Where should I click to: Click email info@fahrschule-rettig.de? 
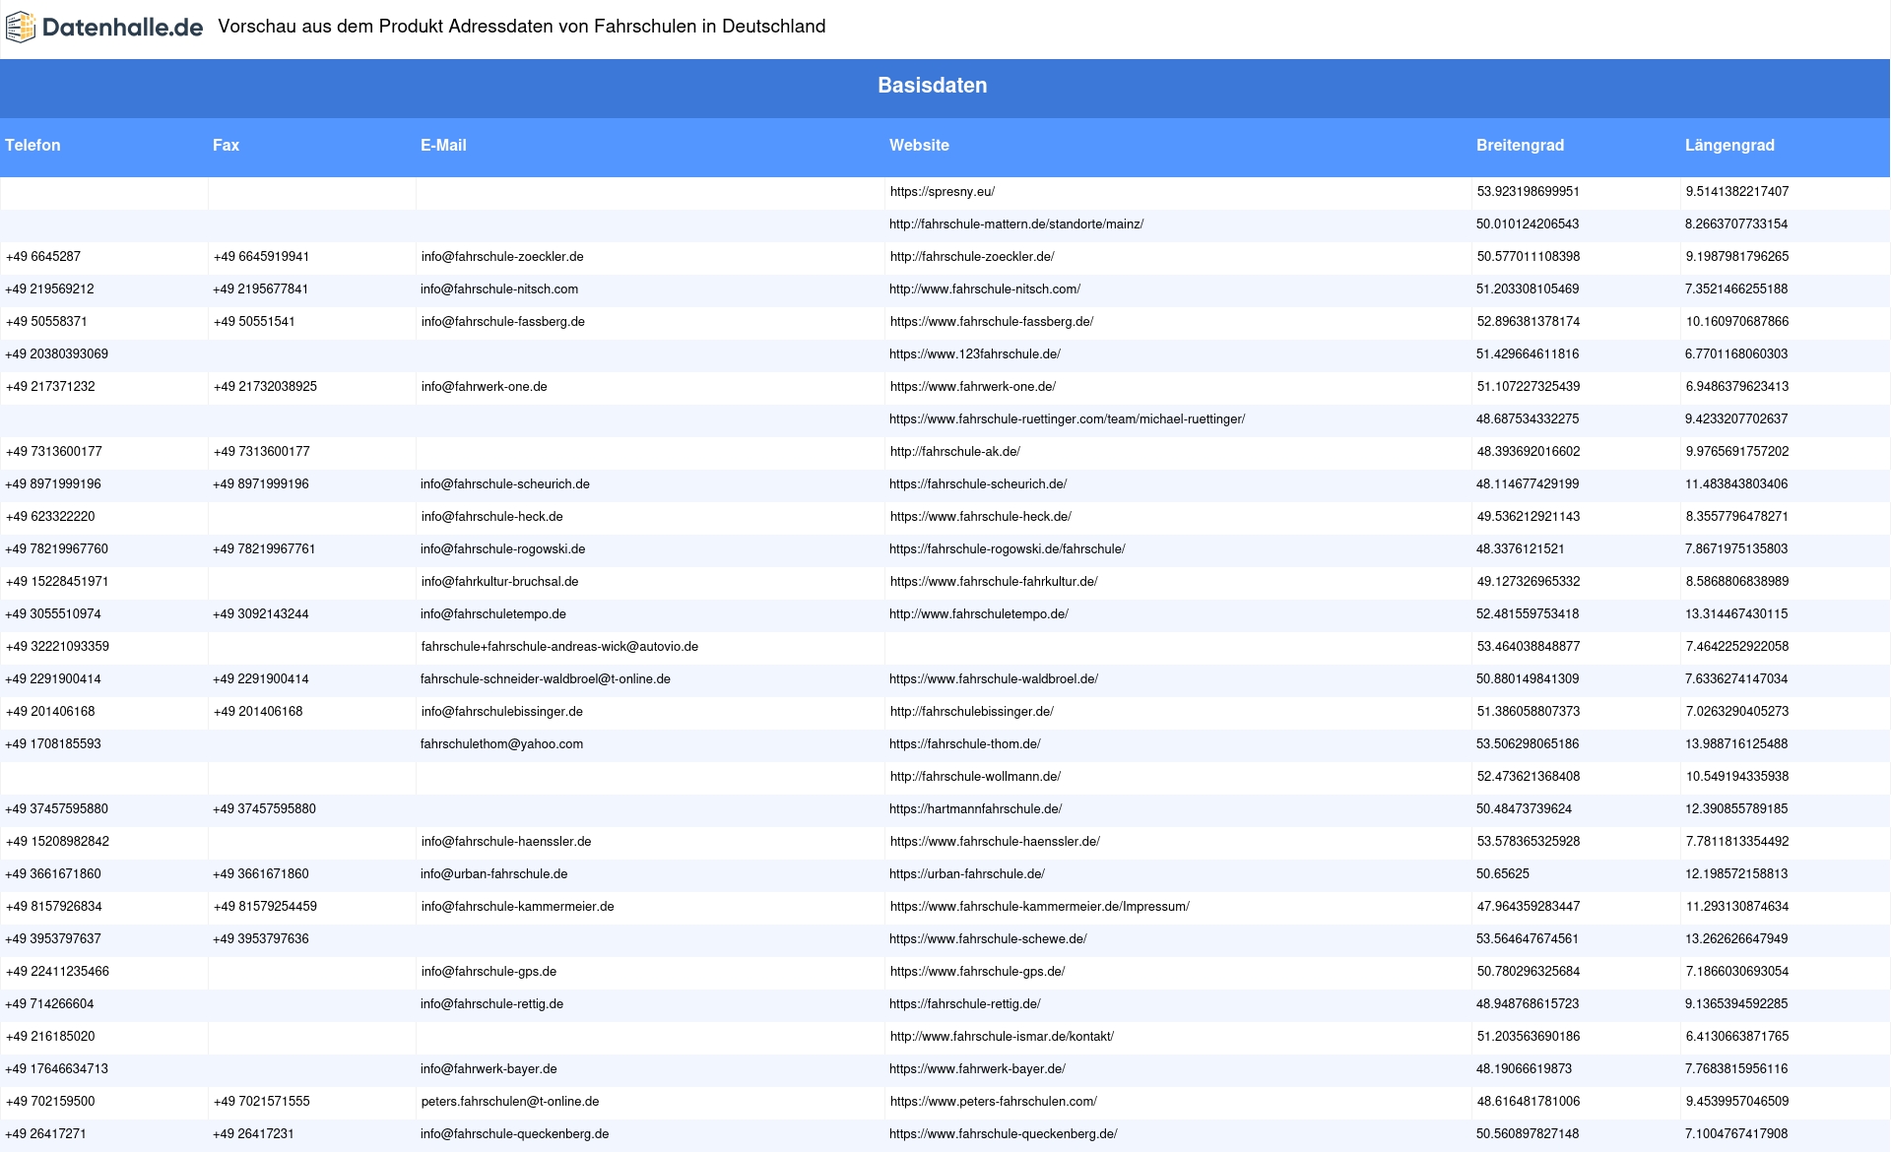tap(491, 1004)
